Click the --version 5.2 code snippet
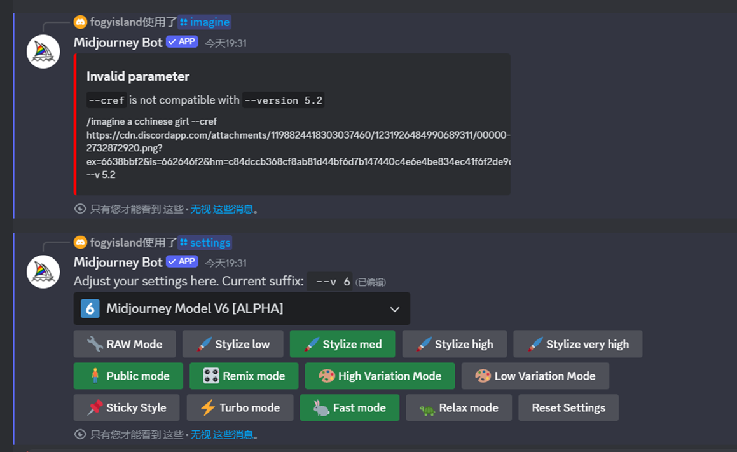Viewport: 737px width, 452px height. tap(284, 100)
